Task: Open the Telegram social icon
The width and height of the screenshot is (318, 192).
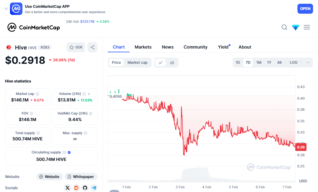Action: click(x=94, y=188)
